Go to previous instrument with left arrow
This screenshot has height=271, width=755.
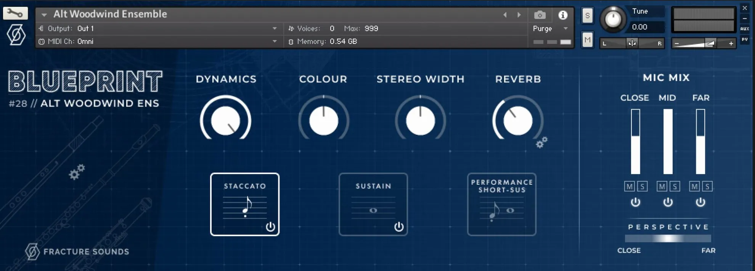505,15
